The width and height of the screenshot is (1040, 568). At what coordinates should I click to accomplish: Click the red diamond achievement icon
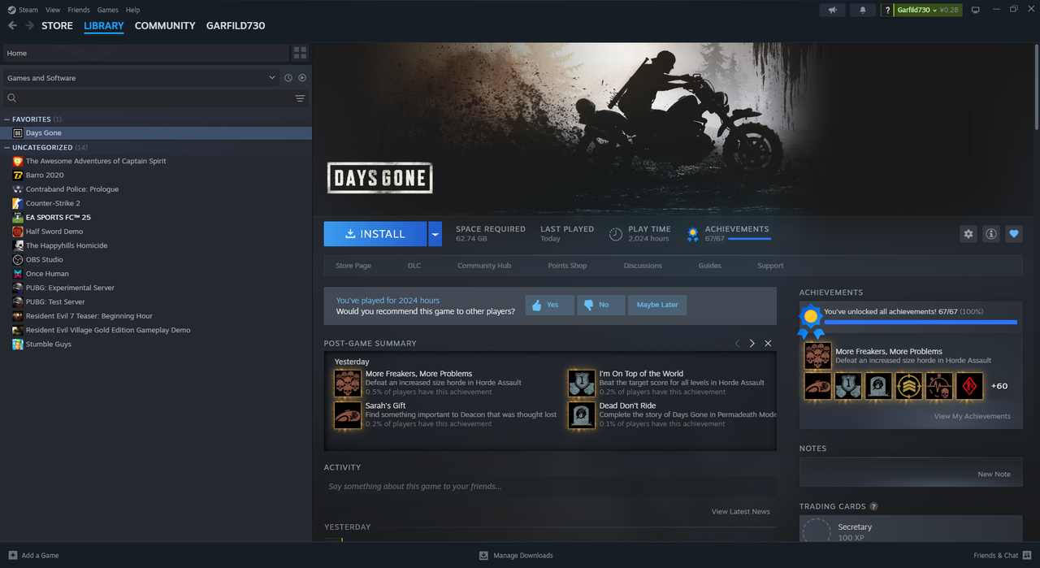pyautogui.click(x=969, y=386)
